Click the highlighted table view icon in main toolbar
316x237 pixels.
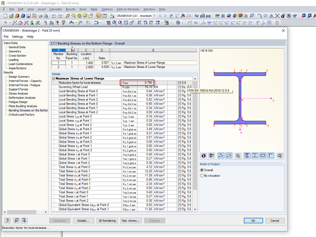(99, 16)
